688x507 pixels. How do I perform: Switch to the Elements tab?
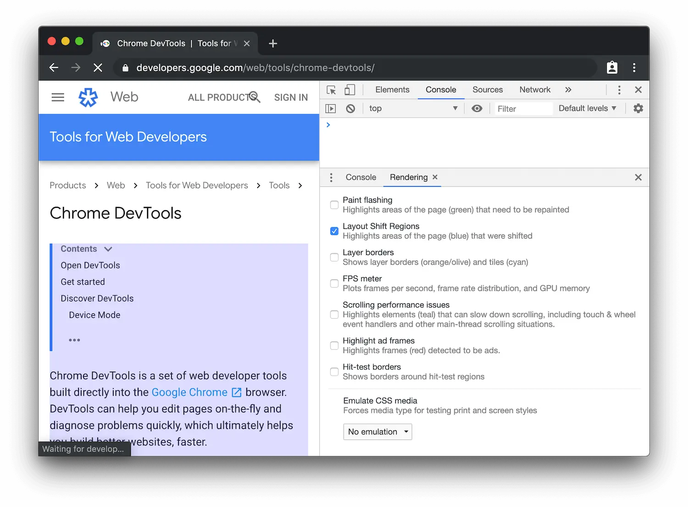click(x=392, y=90)
